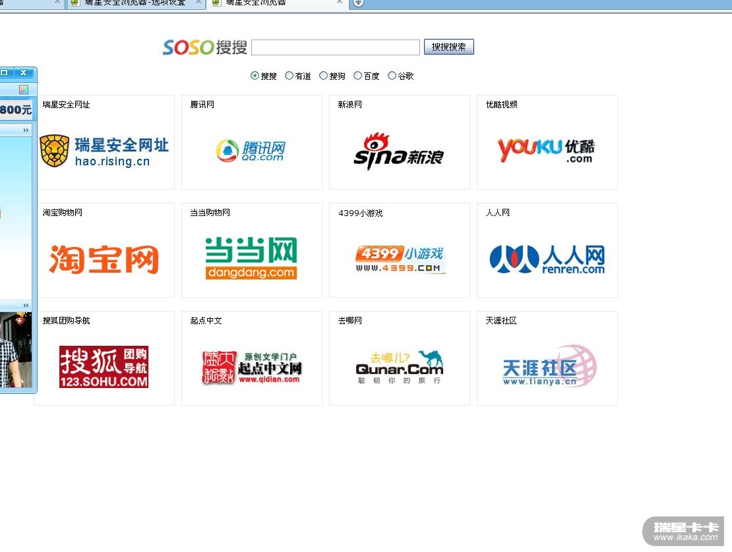Open the Sina logo tile
This screenshot has width=732, height=552.
(398, 152)
